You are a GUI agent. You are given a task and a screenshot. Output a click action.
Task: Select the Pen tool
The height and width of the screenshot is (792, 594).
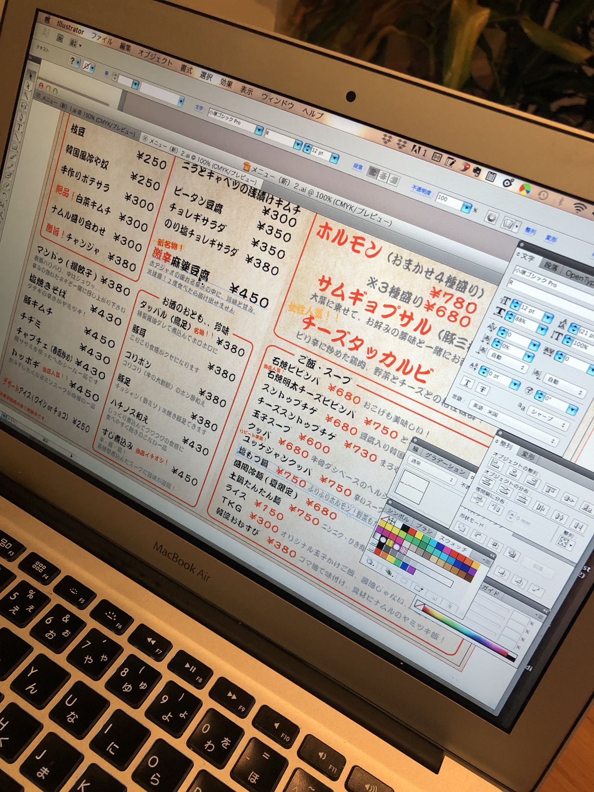[x=22, y=116]
